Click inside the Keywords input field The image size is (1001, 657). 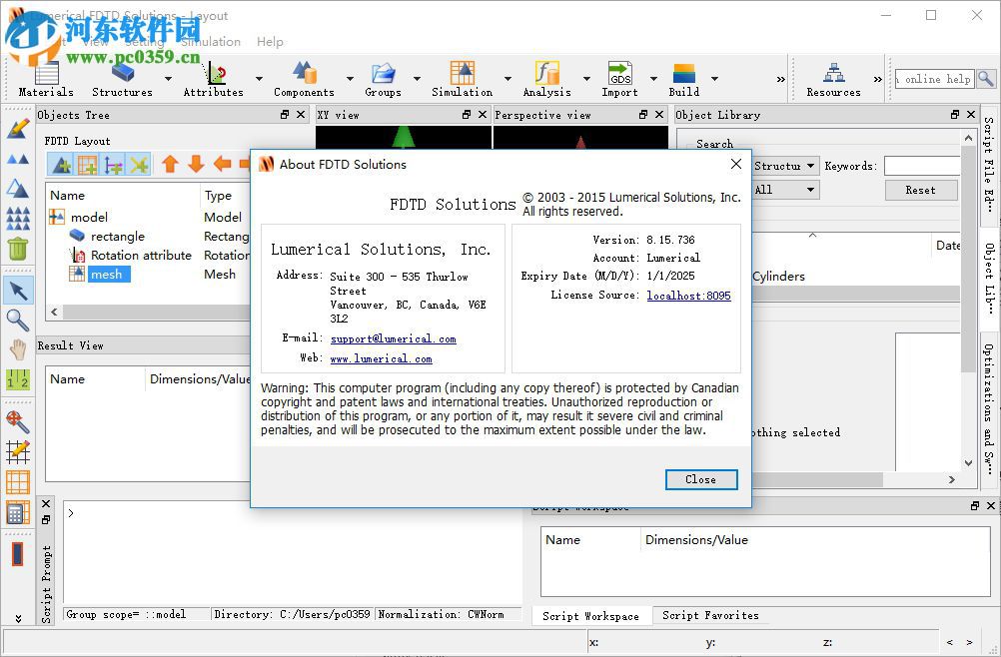924,166
